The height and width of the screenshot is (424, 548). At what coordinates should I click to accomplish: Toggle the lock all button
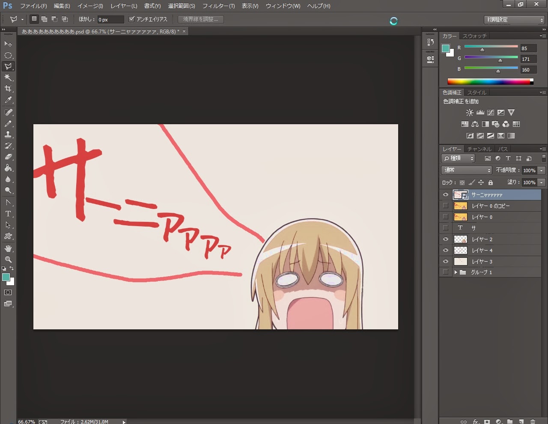pos(491,182)
